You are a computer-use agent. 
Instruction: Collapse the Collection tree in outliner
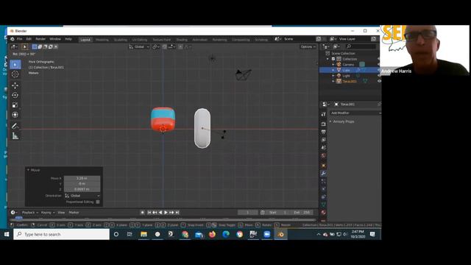point(328,59)
